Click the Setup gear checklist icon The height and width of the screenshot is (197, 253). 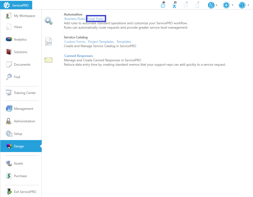coord(9,134)
